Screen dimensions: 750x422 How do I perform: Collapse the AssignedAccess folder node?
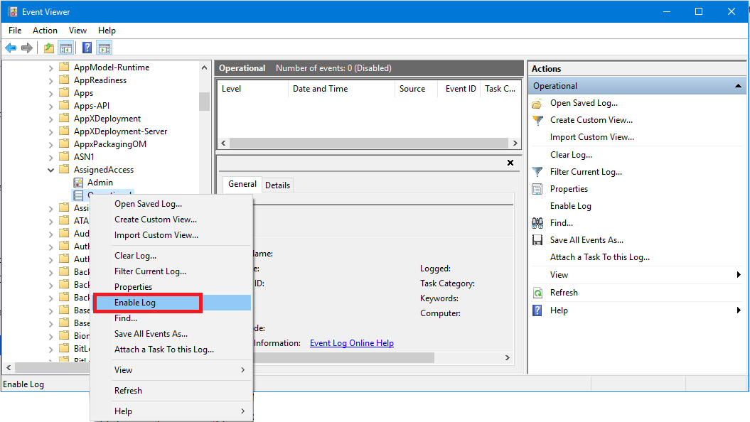(x=51, y=170)
